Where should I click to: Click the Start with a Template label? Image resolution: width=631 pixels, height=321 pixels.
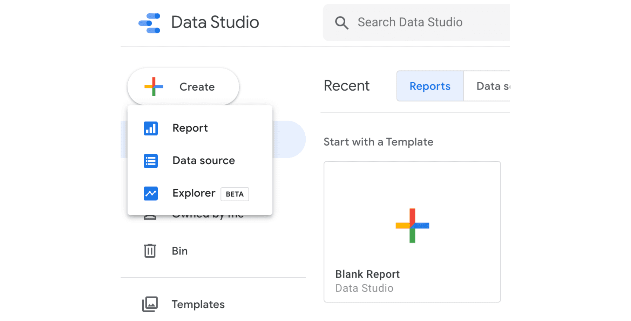pos(379,142)
